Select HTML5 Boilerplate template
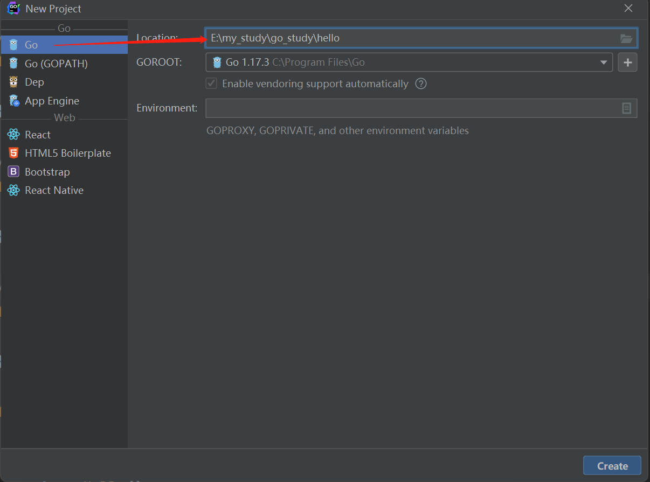Image resolution: width=650 pixels, height=482 pixels. coord(64,153)
